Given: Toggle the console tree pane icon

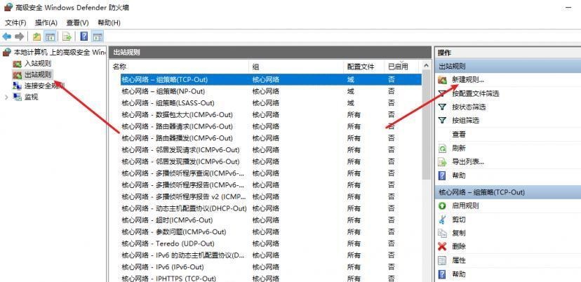Looking at the screenshot, I should (x=50, y=36).
